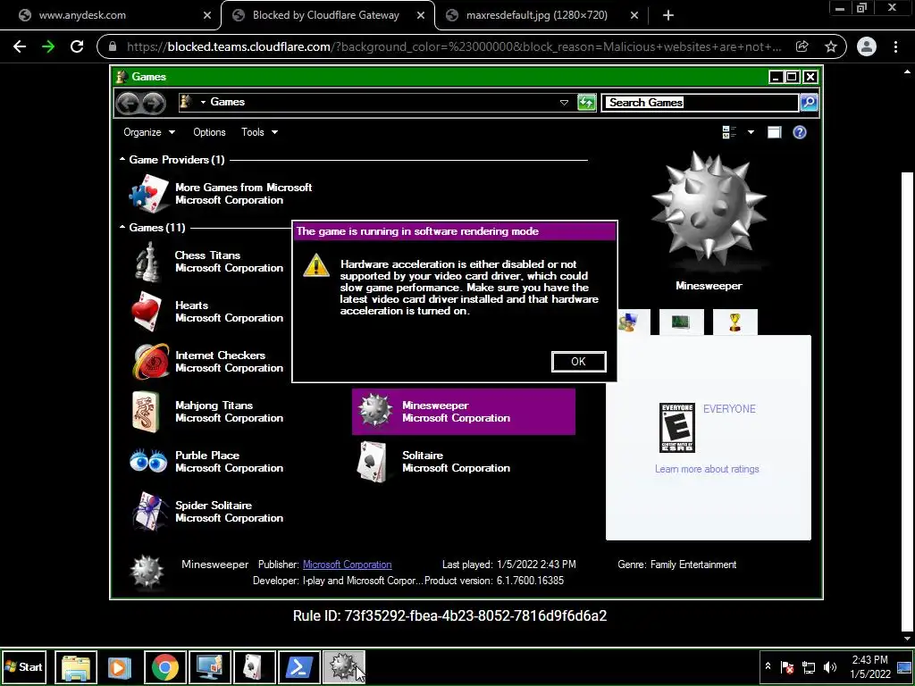The height and width of the screenshot is (686, 915).
Task: Click the Rule ID text on blocked page
Action: pyautogui.click(x=450, y=616)
